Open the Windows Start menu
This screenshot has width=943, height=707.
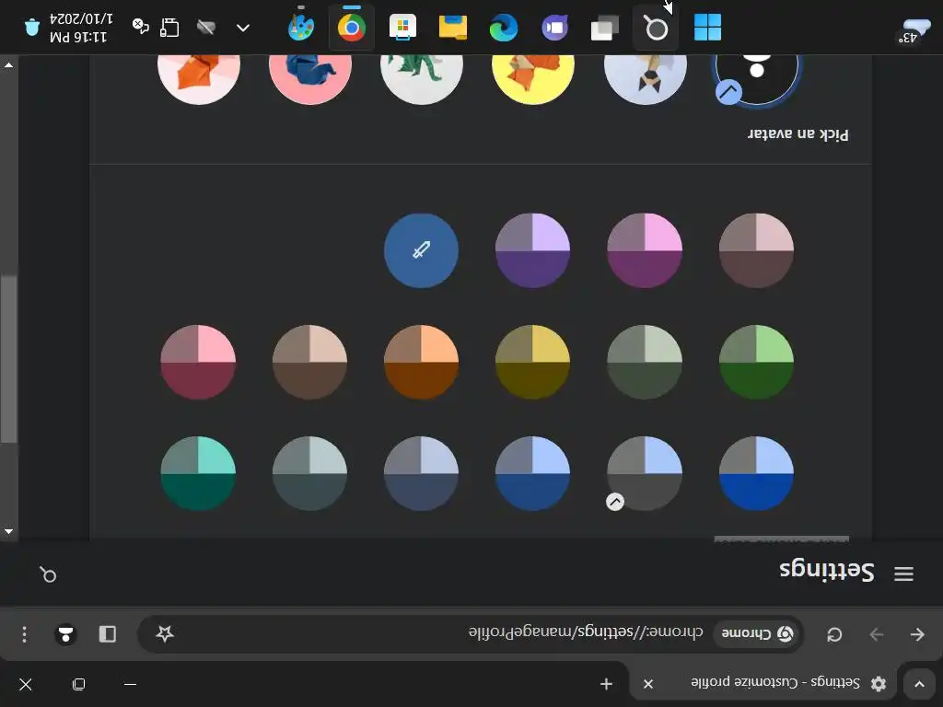coord(707,28)
